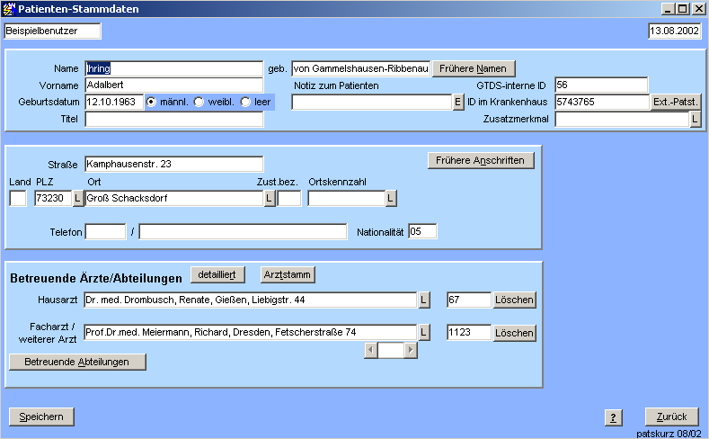This screenshot has width=709, height=439.
Task: Select the leer gender radio button
Action: (x=245, y=102)
